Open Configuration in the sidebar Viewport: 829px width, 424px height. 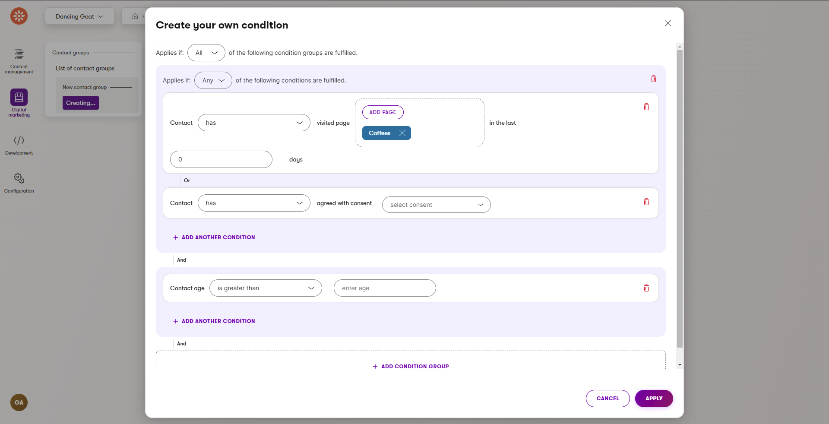(19, 183)
